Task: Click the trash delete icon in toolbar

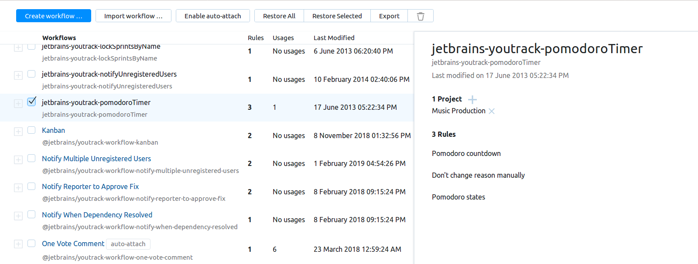Action: coord(421,16)
